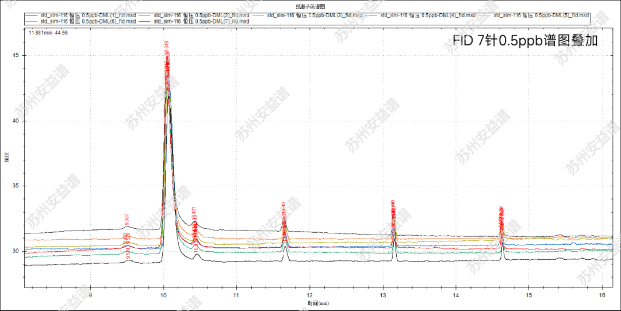Click the x-axis tick value 16
621x311 pixels.
601,295
